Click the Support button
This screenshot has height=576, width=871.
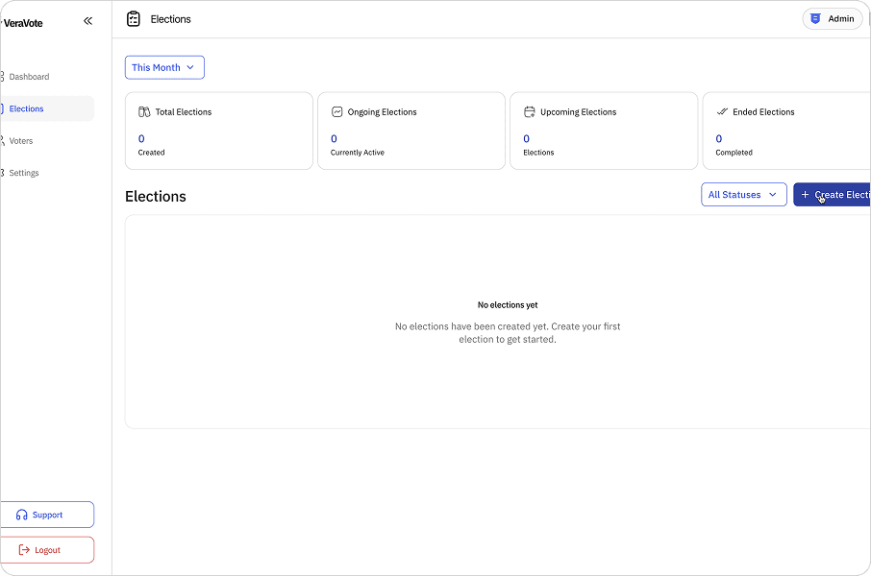[x=47, y=515]
